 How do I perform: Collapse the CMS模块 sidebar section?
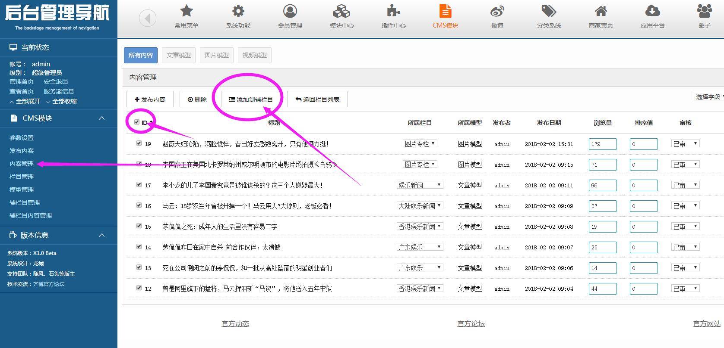click(102, 118)
